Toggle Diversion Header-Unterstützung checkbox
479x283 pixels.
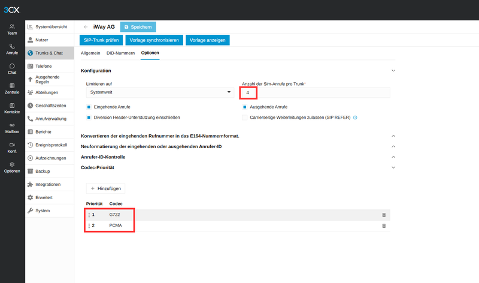tap(89, 118)
